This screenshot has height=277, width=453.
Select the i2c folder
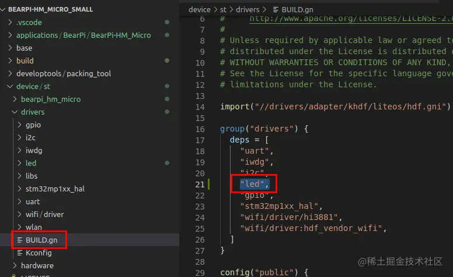(30, 138)
